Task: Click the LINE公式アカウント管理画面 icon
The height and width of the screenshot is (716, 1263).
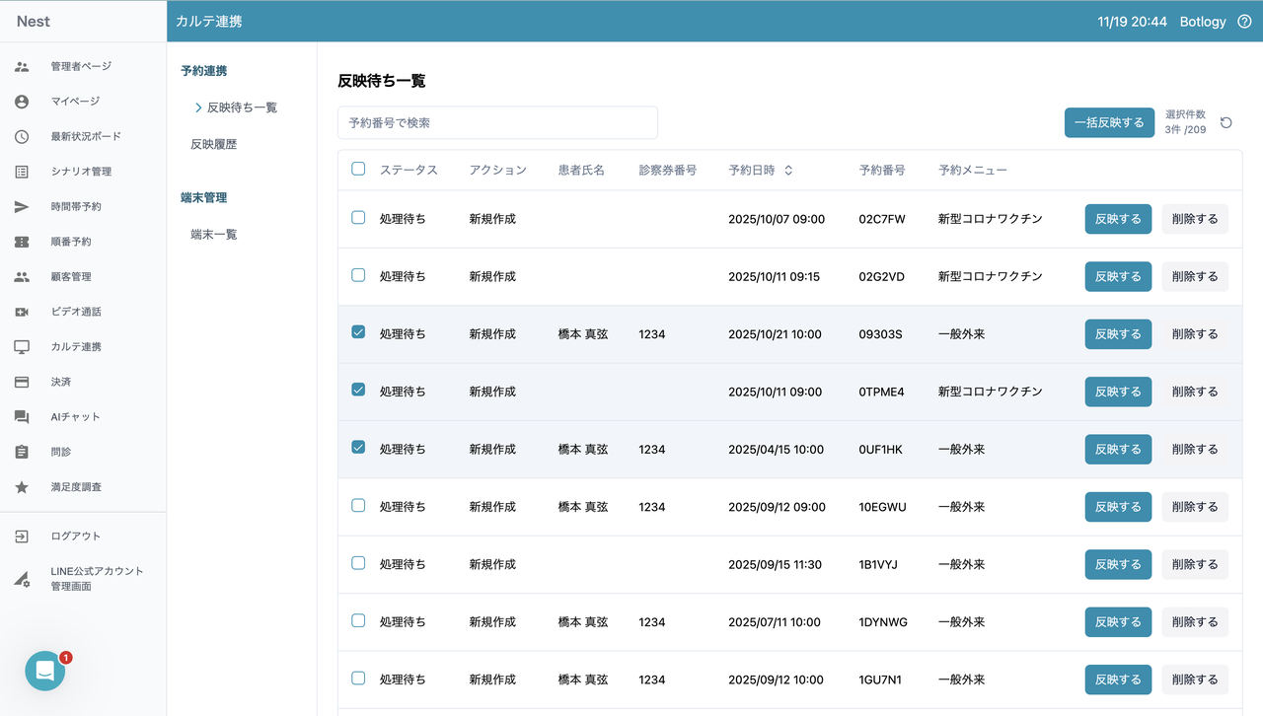Action: [22, 579]
